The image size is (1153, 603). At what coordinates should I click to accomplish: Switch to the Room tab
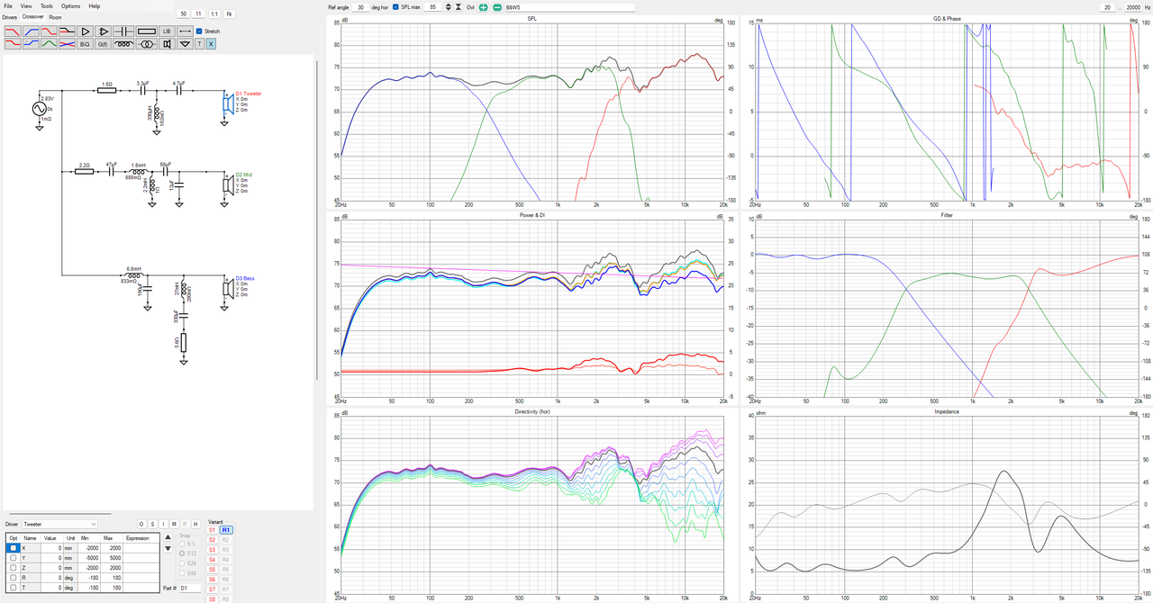[56, 17]
